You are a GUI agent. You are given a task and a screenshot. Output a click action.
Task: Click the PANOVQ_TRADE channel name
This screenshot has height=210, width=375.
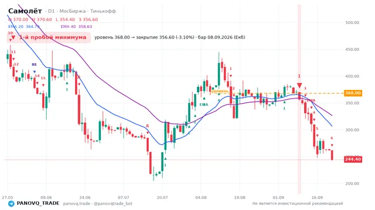[x=38, y=203]
